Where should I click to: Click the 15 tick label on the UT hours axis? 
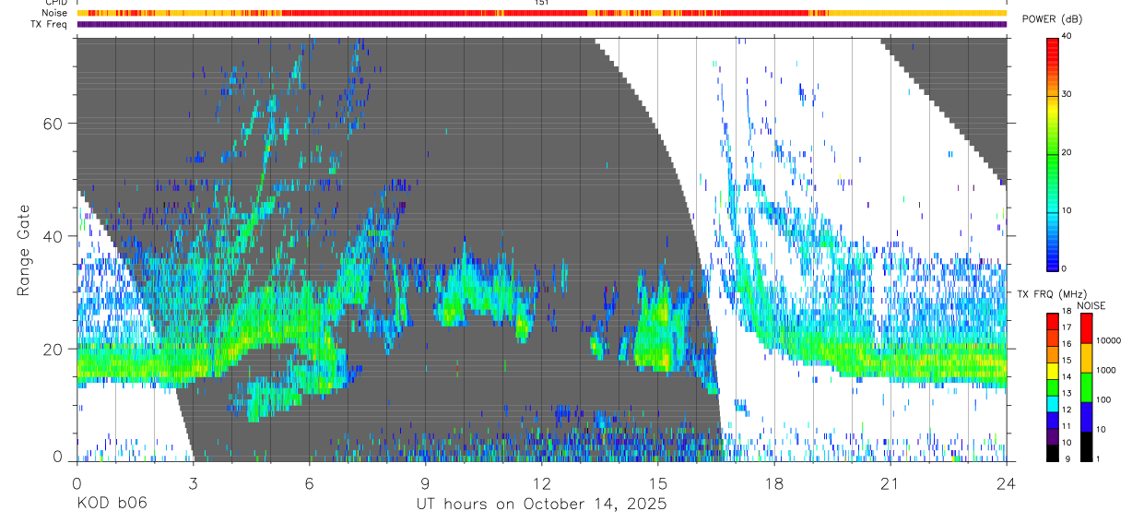pos(657,483)
